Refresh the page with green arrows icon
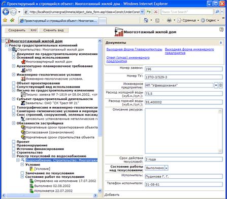 pyautogui.click(x=149, y=12)
